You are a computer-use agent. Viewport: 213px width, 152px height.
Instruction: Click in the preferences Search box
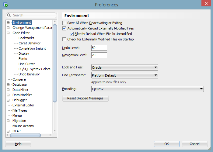(33, 15)
